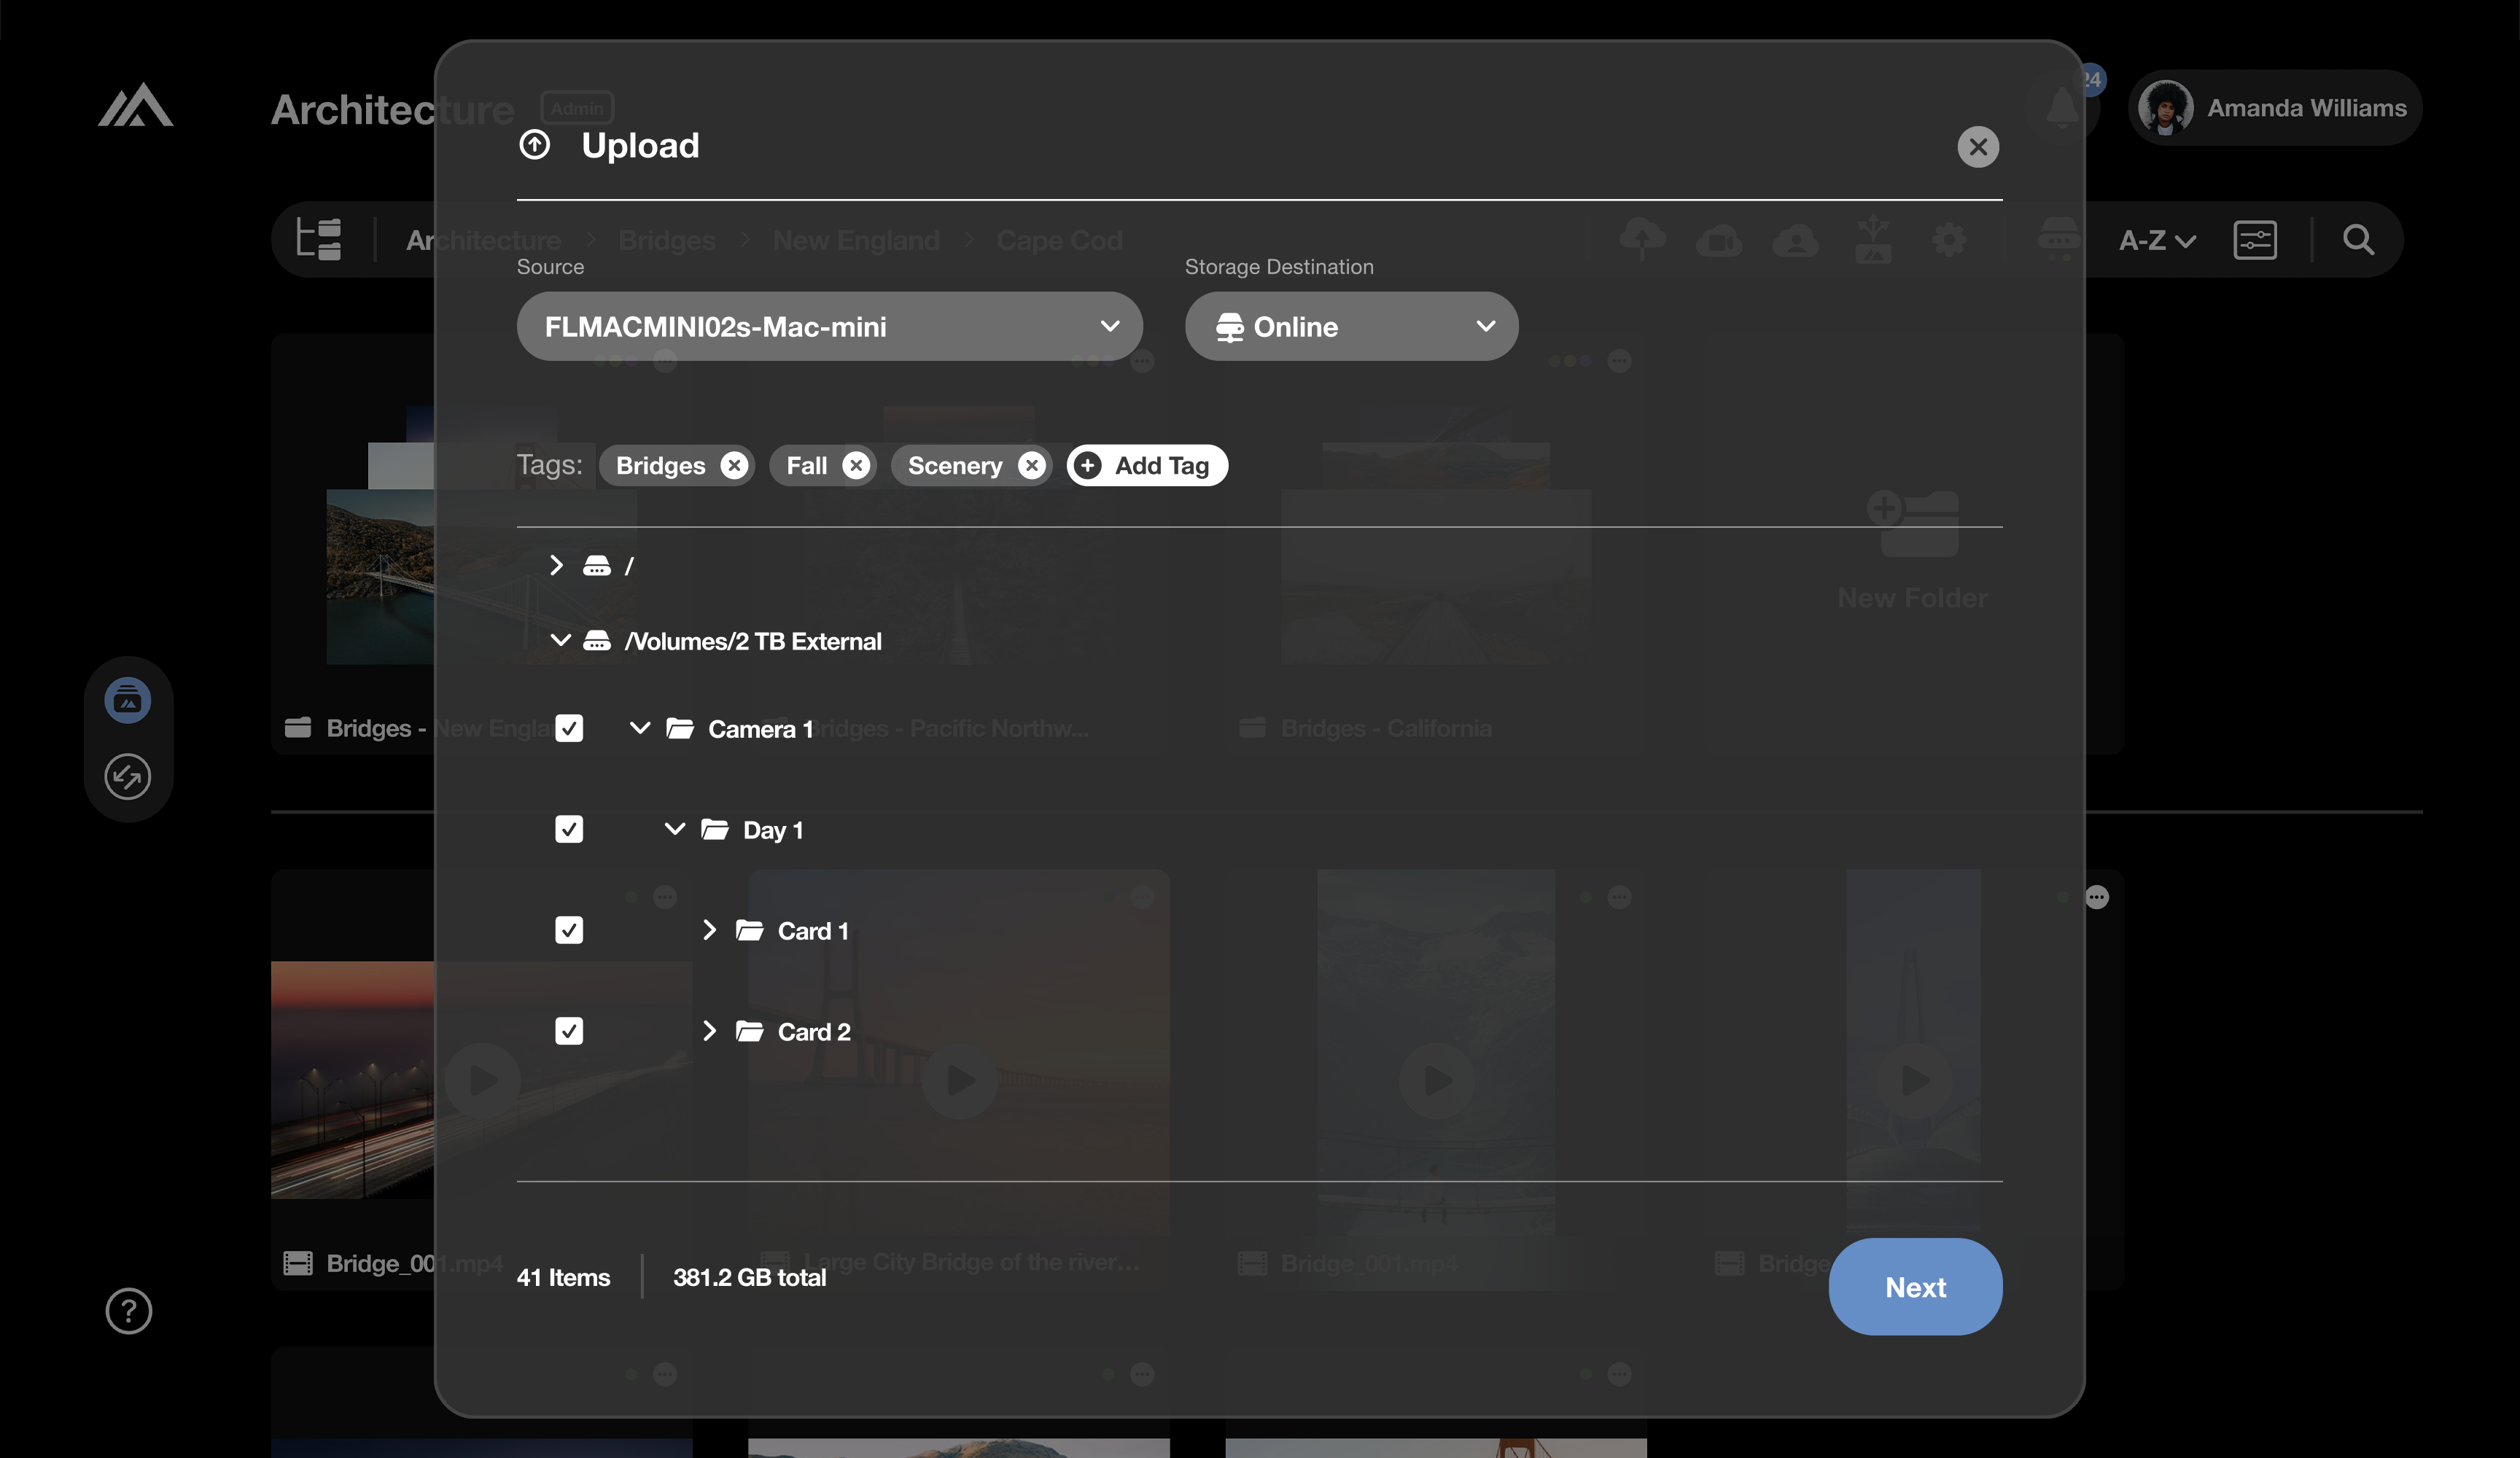Remove the Scenery tag
The image size is (2520, 1458).
(1032, 466)
